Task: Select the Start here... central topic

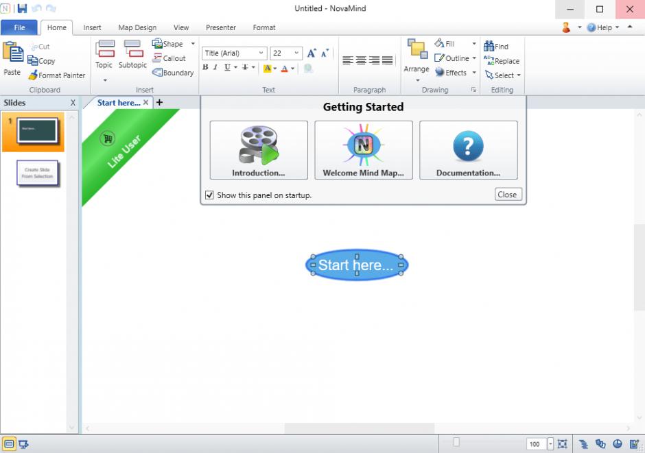Action: coord(357,265)
